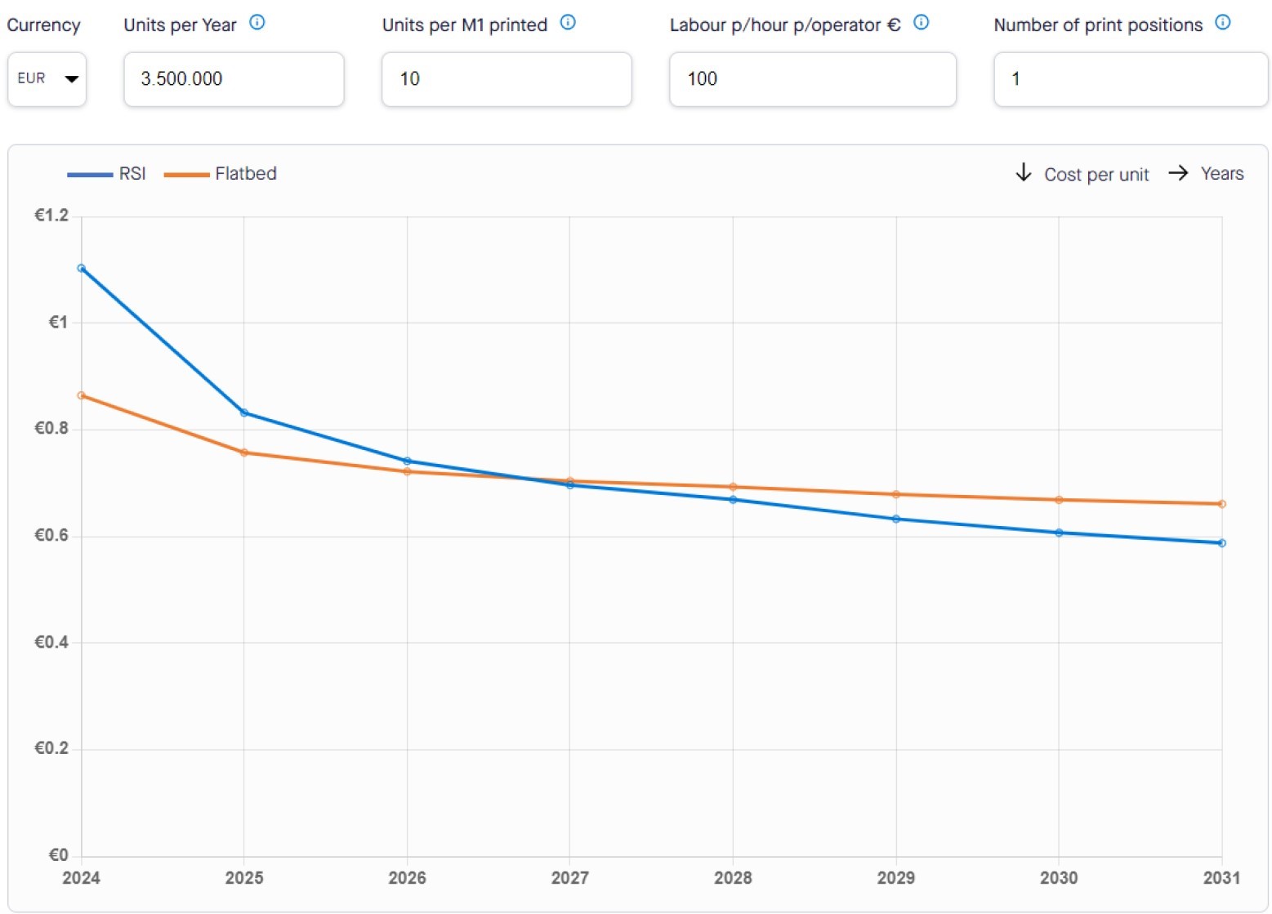Image resolution: width=1272 pixels, height=914 pixels.
Task: Click the right arrow next to Years
Action: tap(1177, 172)
